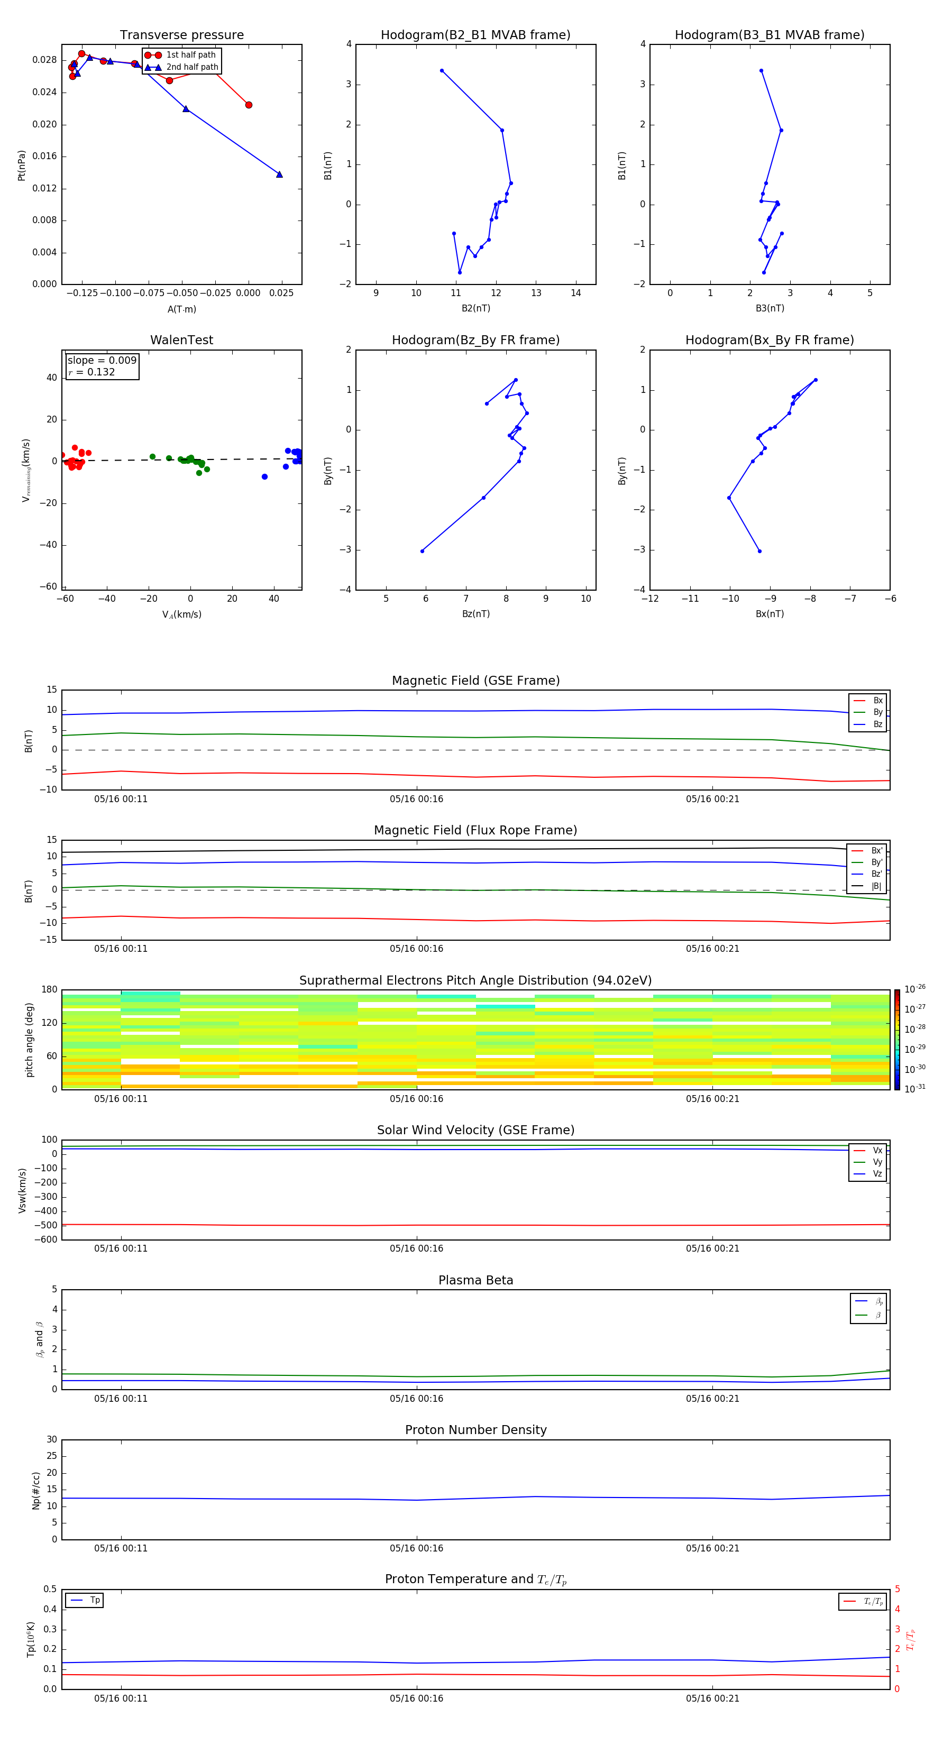
Task: Select the Vx entry in velocity legend
Action: coord(868,1150)
